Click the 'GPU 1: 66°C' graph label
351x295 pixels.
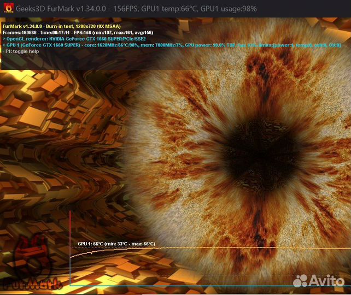point(90,244)
